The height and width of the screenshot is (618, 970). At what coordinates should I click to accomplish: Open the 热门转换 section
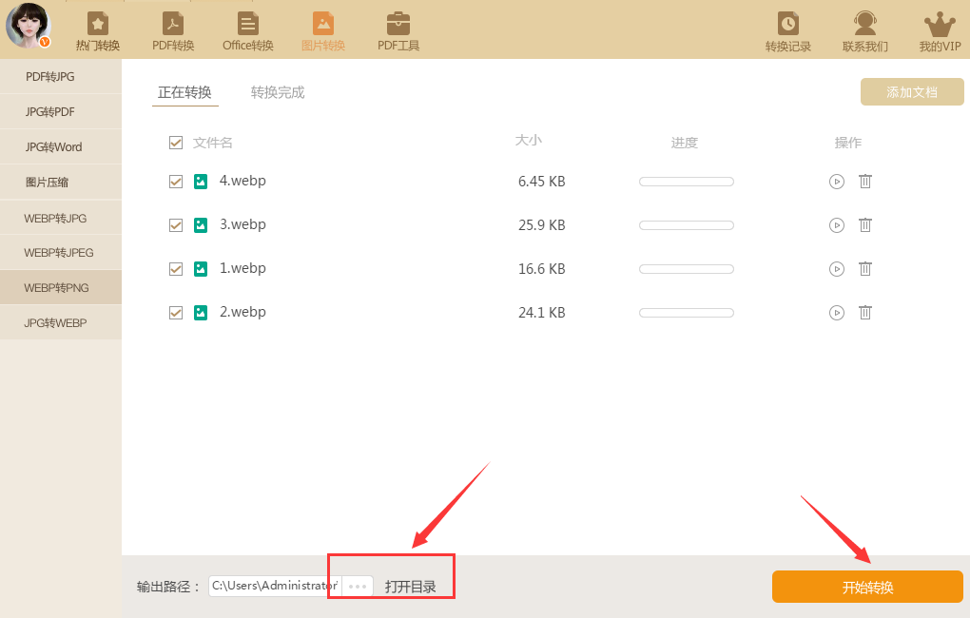click(96, 30)
